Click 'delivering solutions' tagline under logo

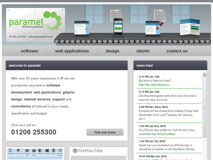coord(33,27)
